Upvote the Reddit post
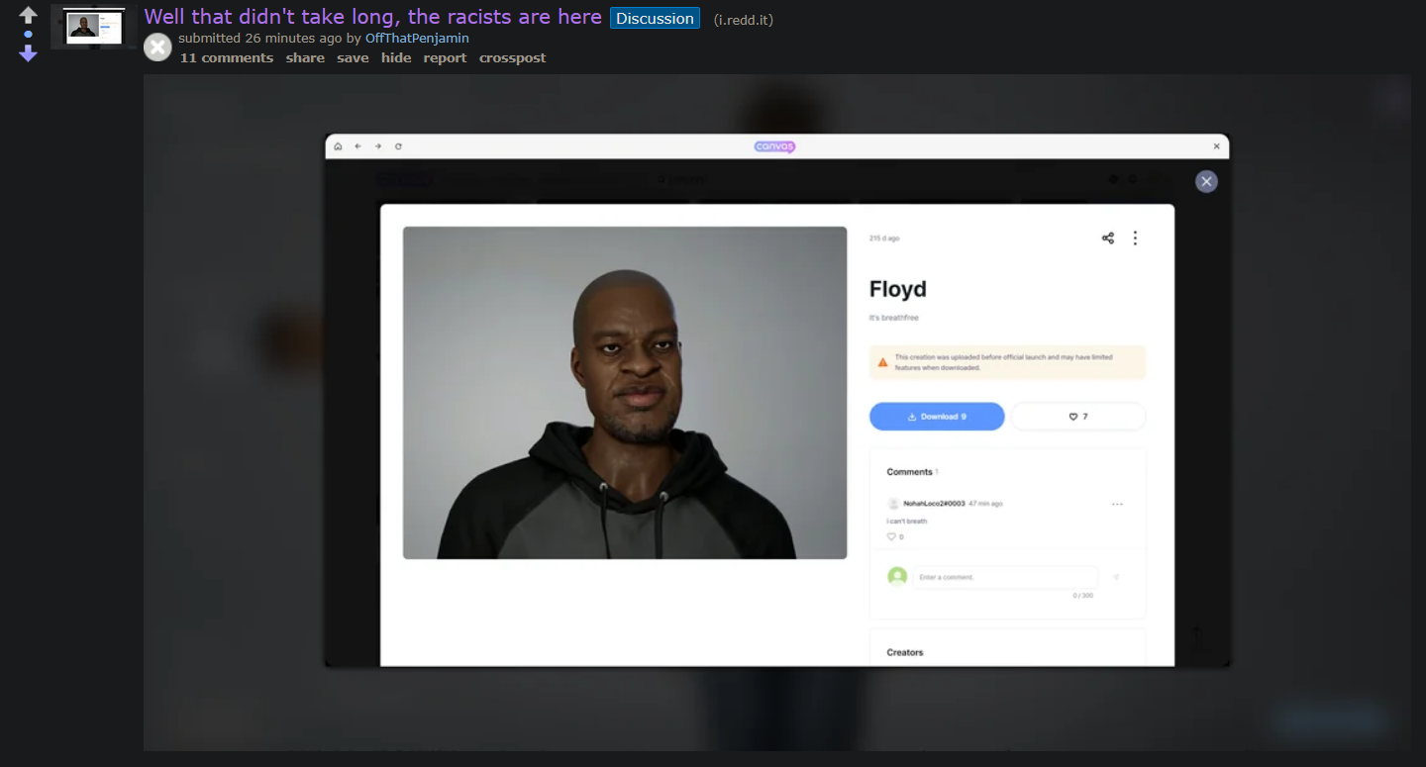This screenshot has height=767, width=1426. click(28, 15)
